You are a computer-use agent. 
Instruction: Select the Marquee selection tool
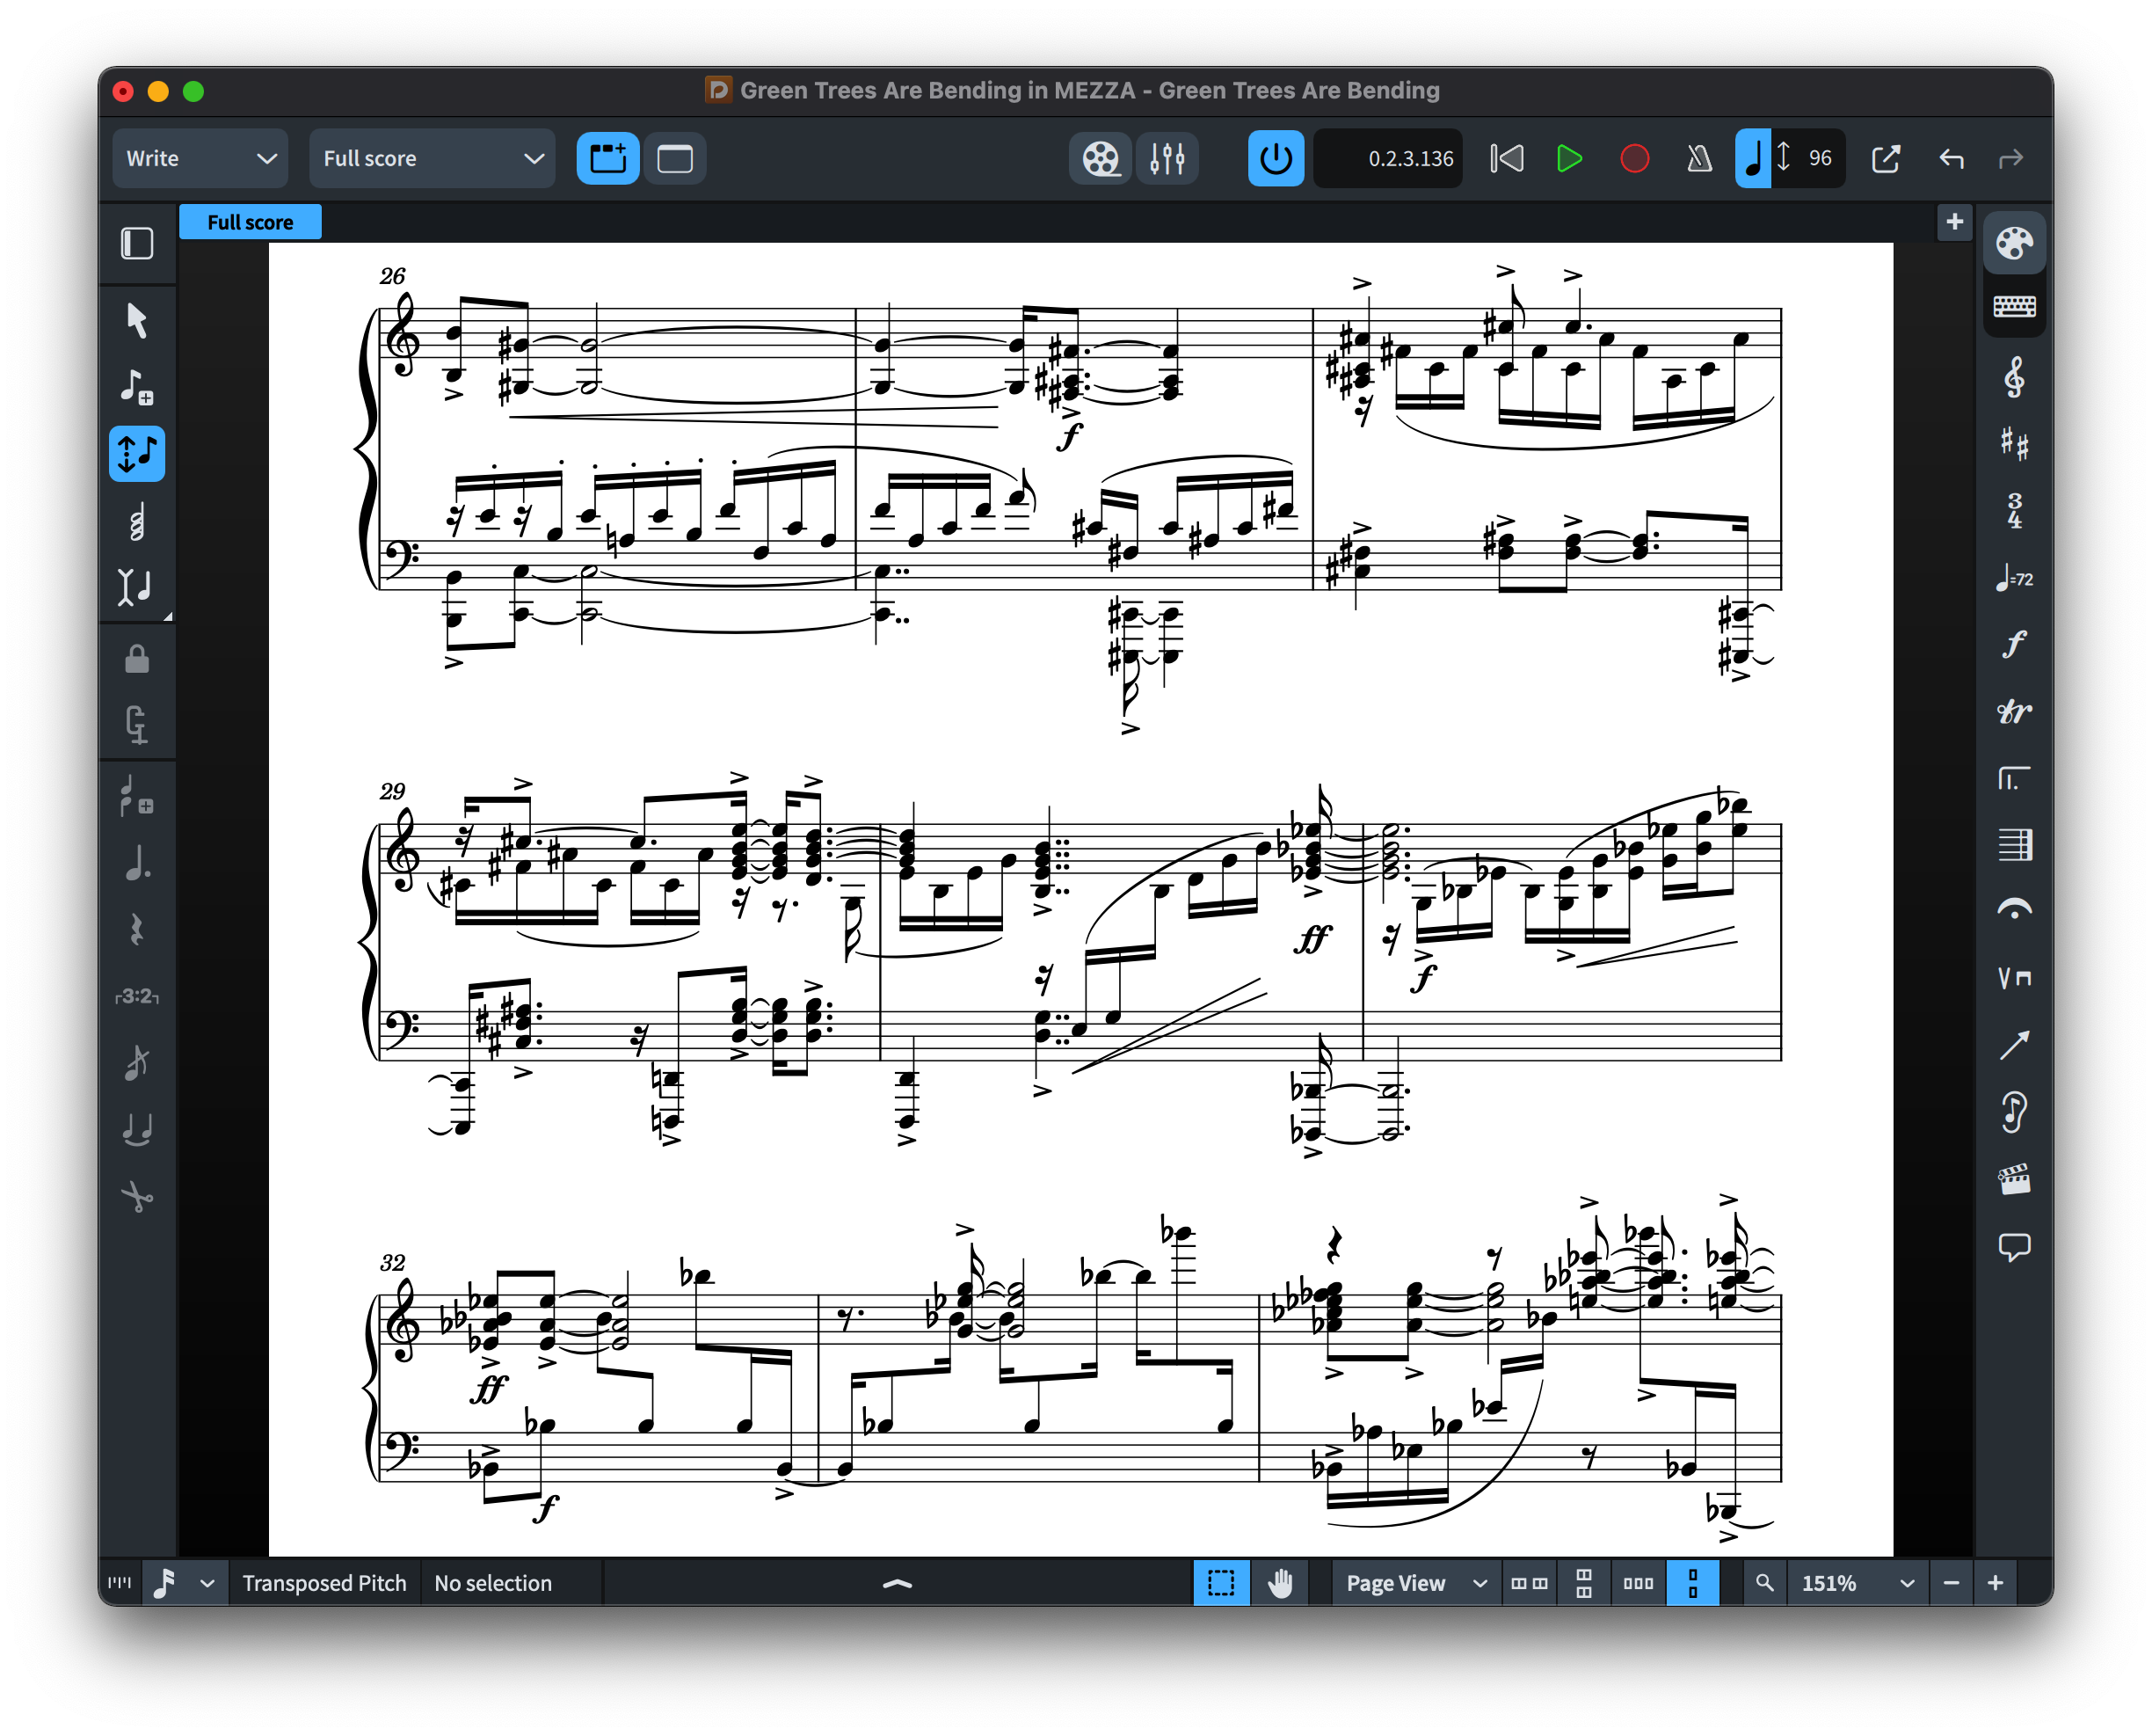tap(1220, 1583)
